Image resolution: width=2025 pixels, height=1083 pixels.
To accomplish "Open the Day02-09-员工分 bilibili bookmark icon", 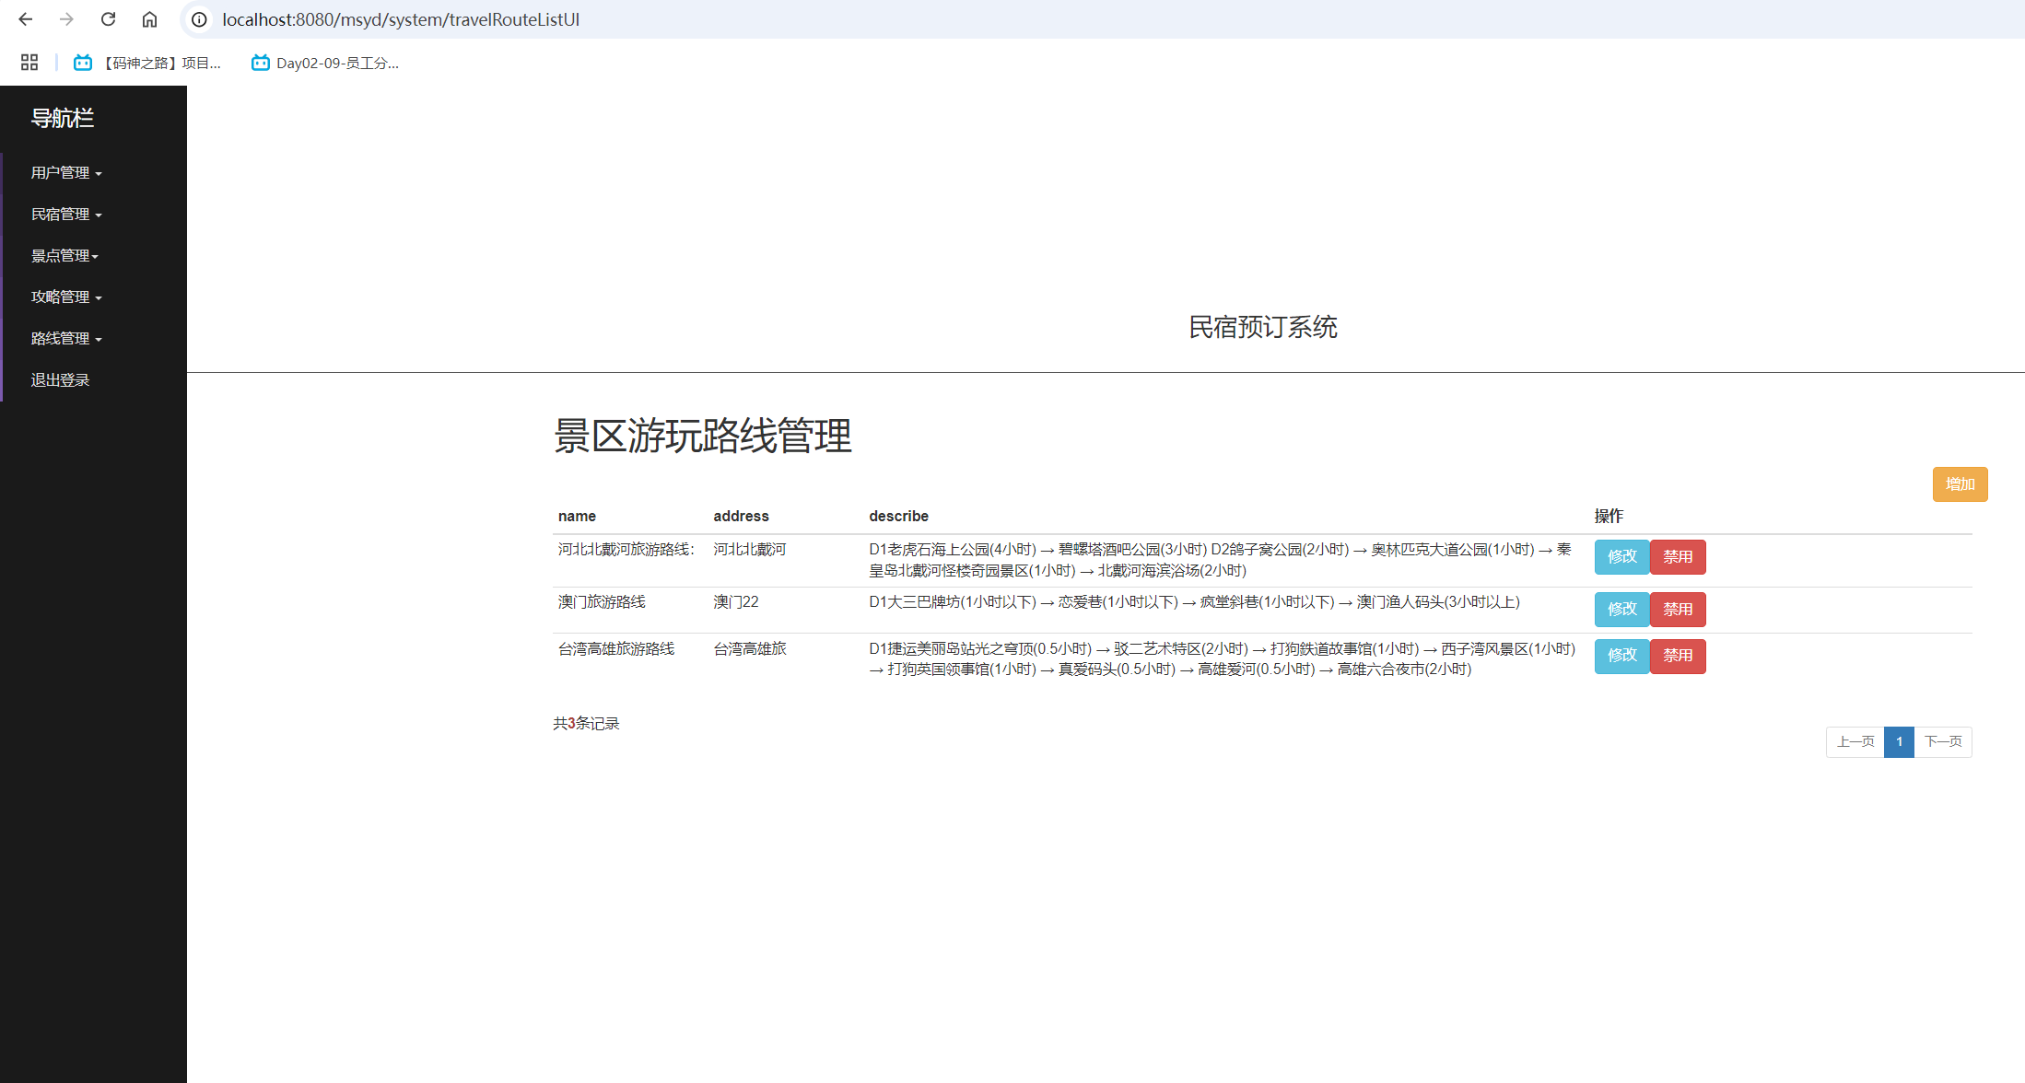I will coord(259,62).
